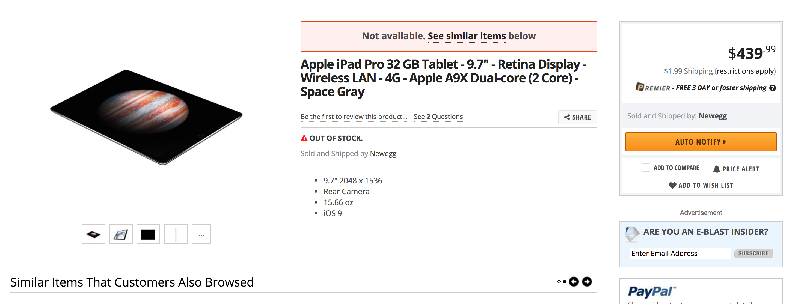The image size is (807, 304).
Task: Select the black front-view iPad thumbnail
Action: coord(148,234)
